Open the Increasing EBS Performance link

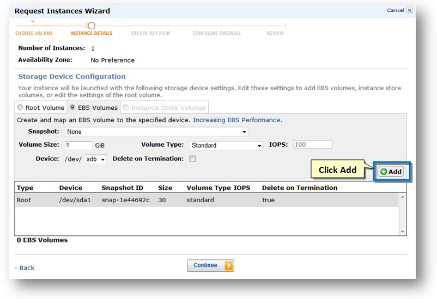[x=238, y=120]
